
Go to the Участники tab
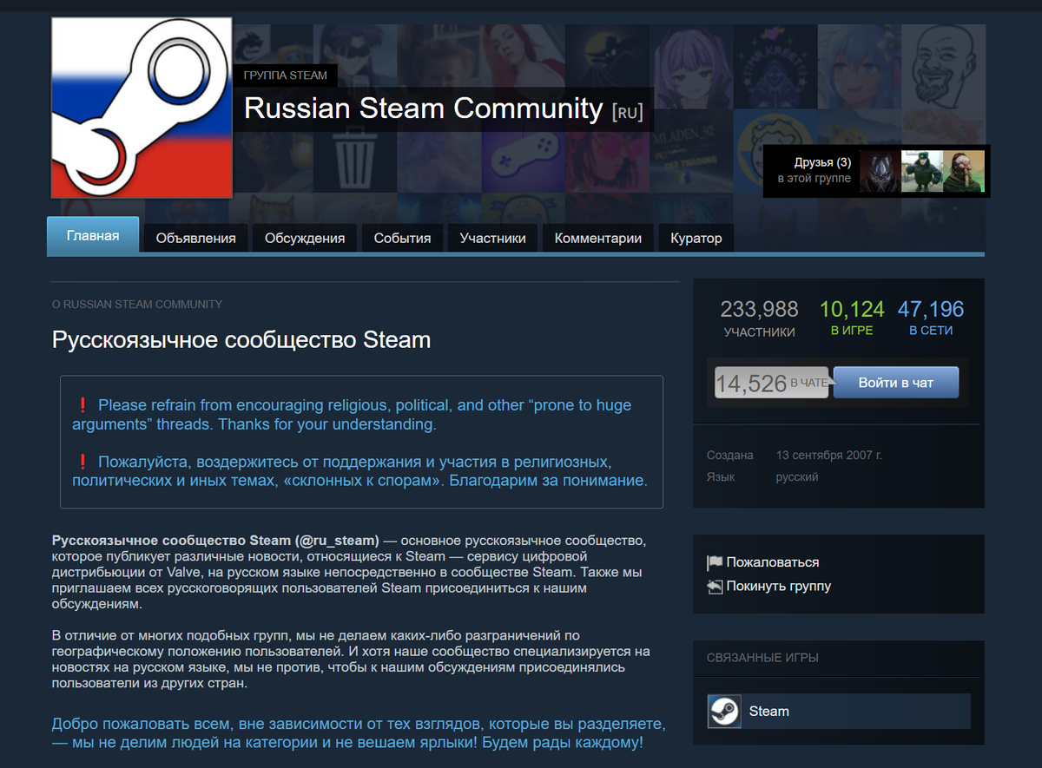point(492,238)
